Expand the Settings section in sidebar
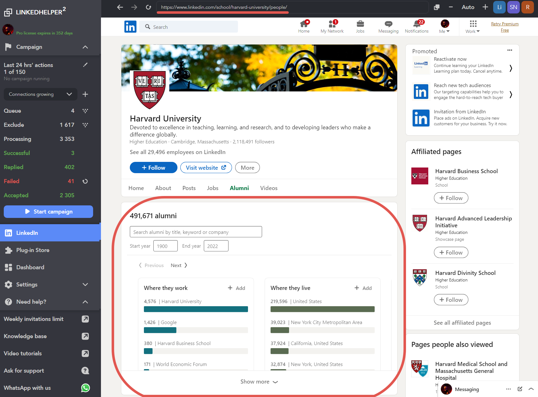The width and height of the screenshot is (538, 397). pyautogui.click(x=85, y=285)
